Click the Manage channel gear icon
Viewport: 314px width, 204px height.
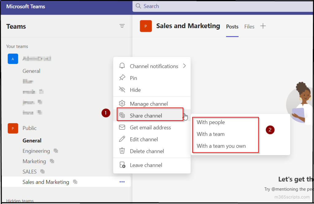click(122, 104)
